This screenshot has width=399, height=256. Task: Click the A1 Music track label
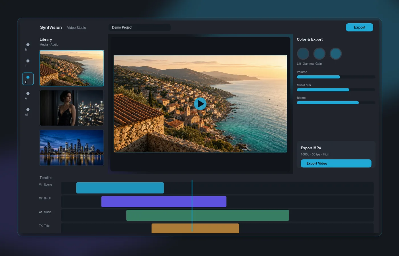point(45,212)
